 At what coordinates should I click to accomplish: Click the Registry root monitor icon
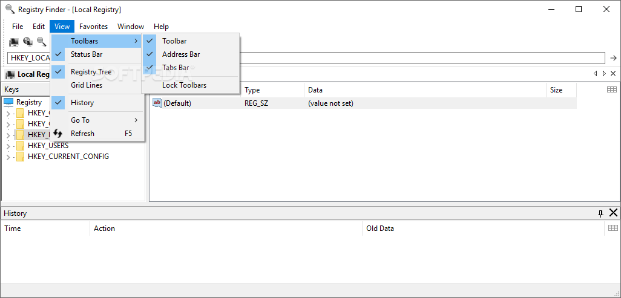[8, 102]
